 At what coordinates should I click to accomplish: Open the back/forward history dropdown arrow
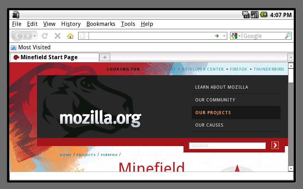[x=34, y=36]
